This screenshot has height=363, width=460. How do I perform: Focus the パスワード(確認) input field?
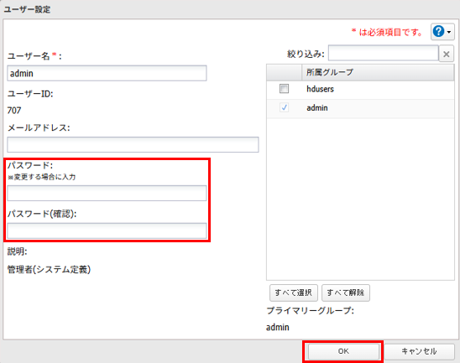click(107, 231)
